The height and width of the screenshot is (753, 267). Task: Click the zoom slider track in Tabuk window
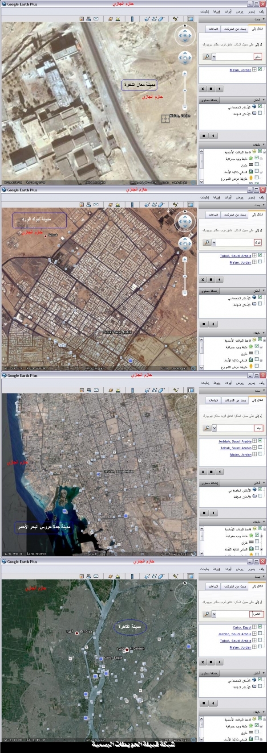[185, 276]
